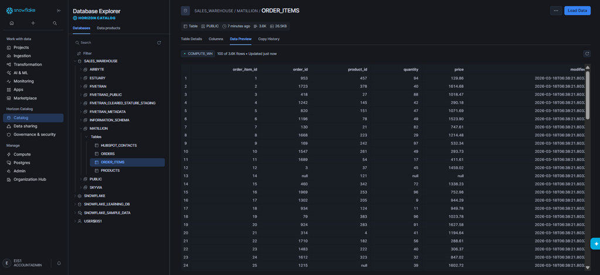Viewport: 600px width, 275px height.
Task: Open the floating assistant sparkle button
Action: click(595, 243)
